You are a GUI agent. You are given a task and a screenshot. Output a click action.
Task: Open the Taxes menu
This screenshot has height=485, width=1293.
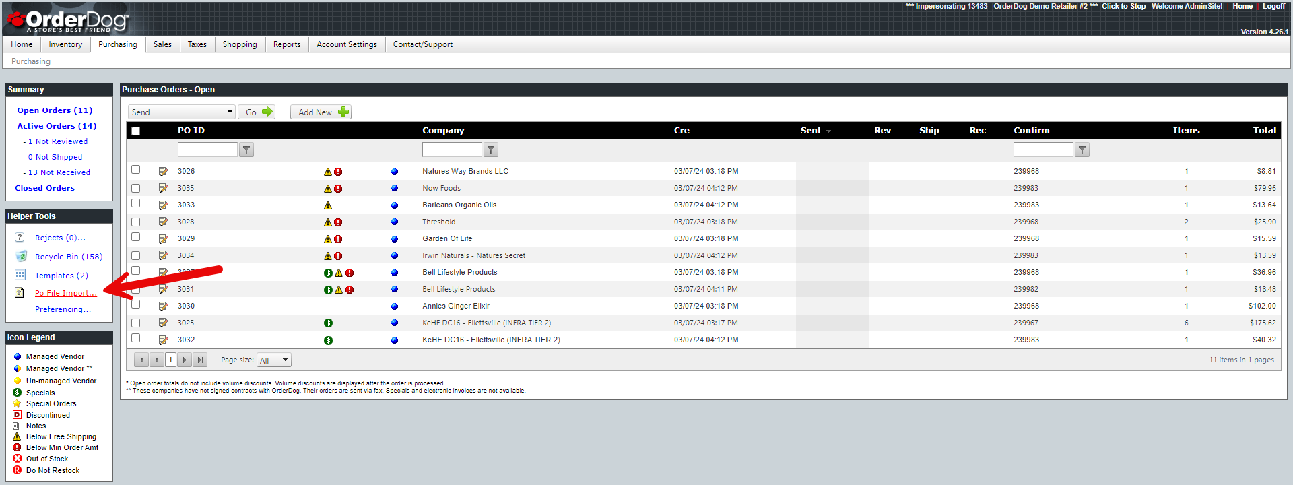point(197,44)
